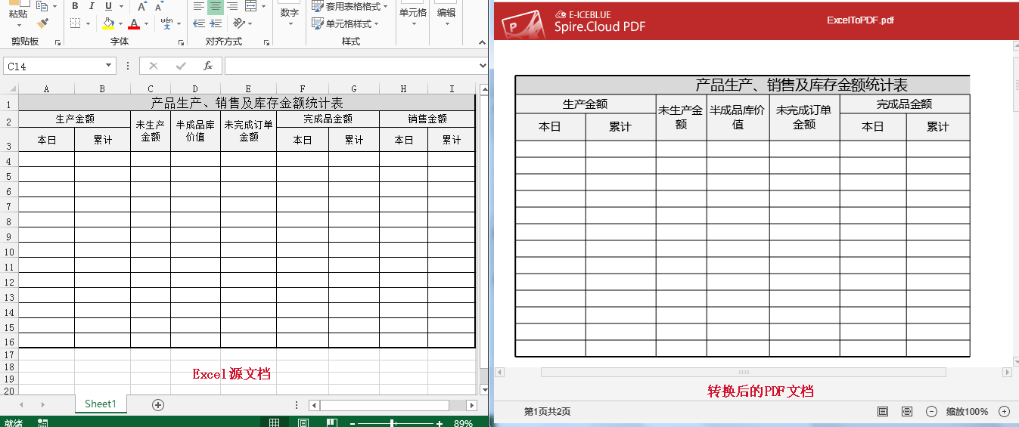Image resolution: width=1019 pixels, height=427 pixels.
Task: Open 对齐方式 dialog launcher
Action: [268, 43]
